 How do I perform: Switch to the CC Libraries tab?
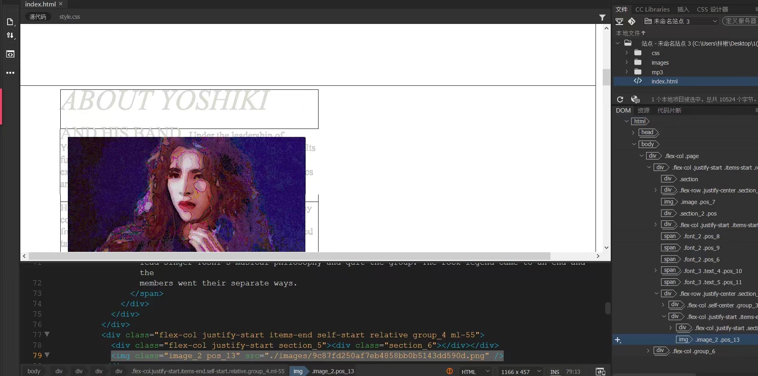click(652, 9)
